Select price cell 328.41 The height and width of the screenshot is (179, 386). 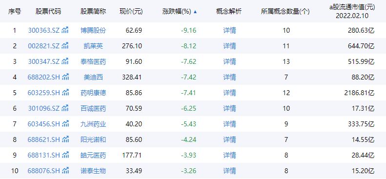(132, 77)
